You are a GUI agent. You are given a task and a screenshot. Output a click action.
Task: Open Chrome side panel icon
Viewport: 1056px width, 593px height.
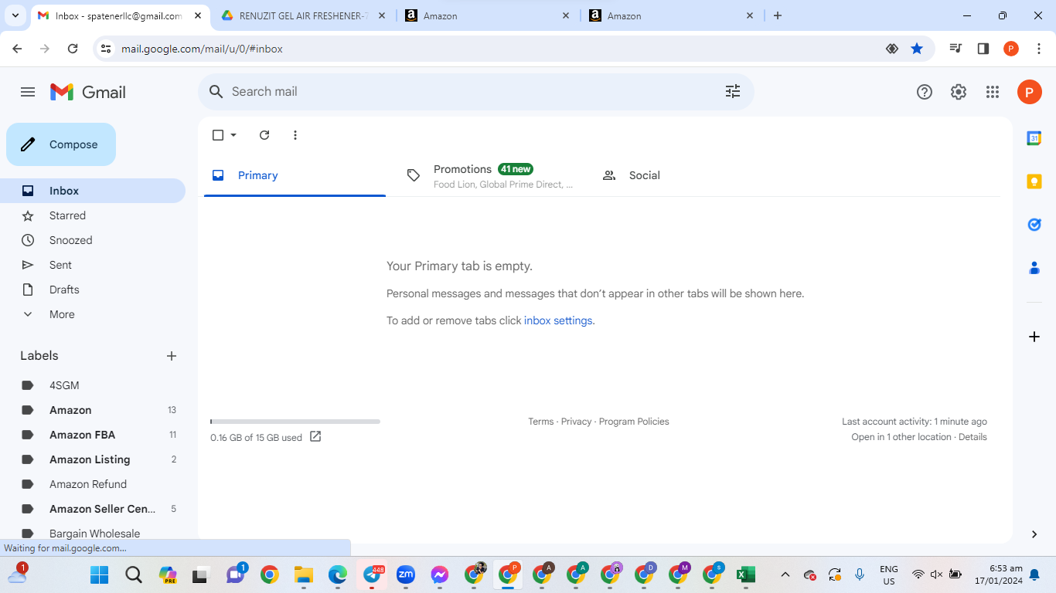[983, 49]
